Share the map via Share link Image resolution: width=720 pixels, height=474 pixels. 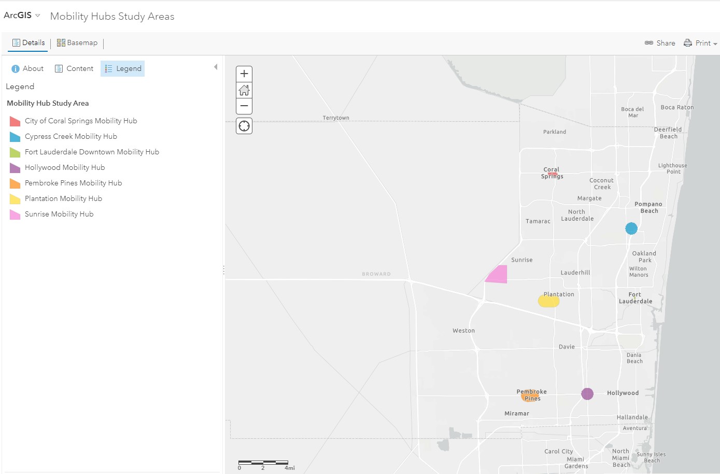(x=660, y=43)
